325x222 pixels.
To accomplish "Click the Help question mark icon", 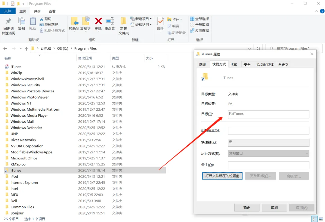I will 322,11.
